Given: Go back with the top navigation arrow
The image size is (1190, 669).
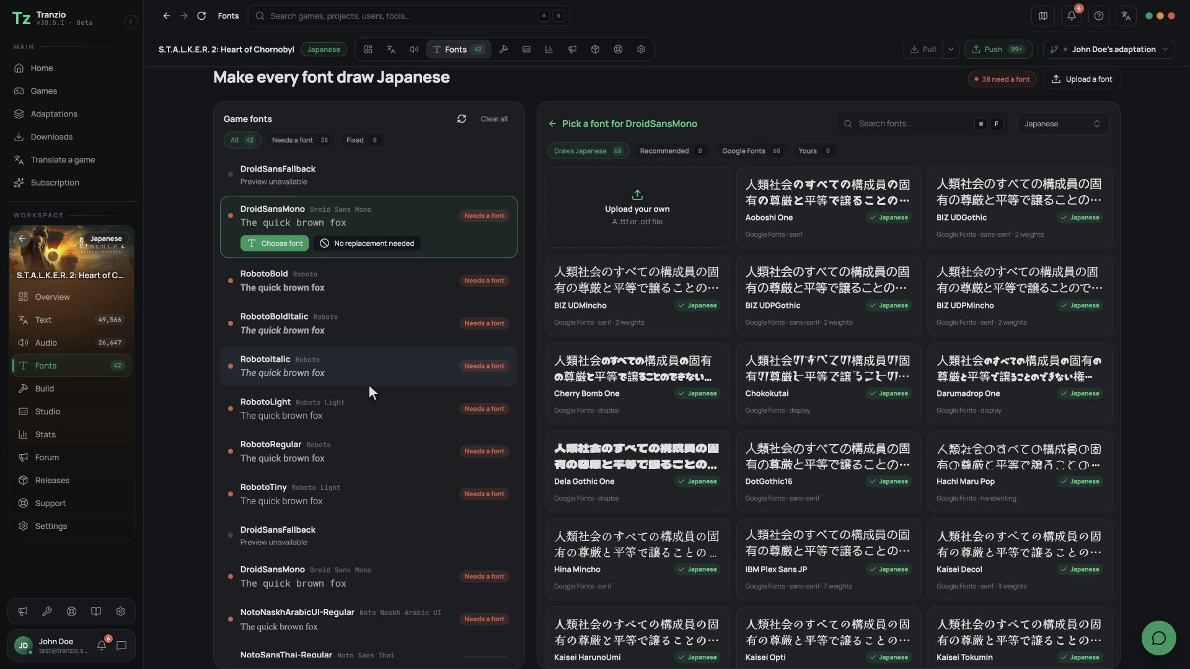Looking at the screenshot, I should [167, 16].
